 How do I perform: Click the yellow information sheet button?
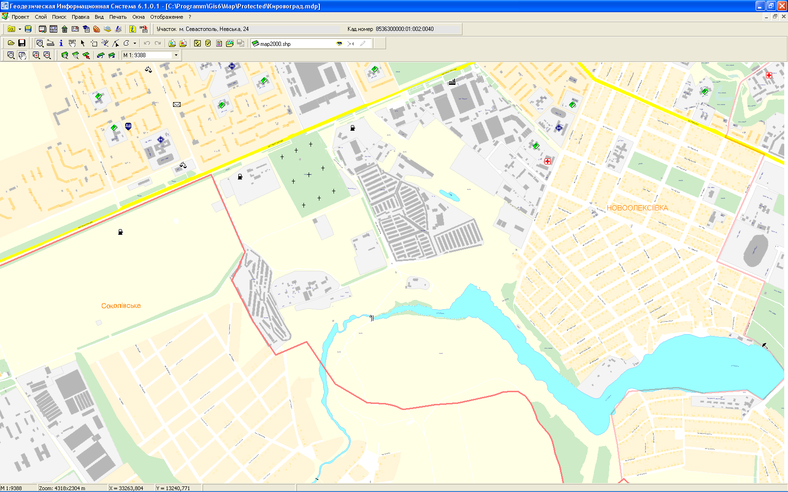pyautogui.click(x=133, y=29)
